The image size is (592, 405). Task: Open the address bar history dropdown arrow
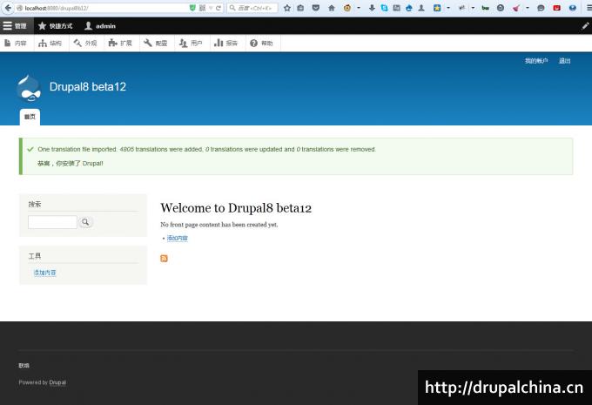tap(211, 8)
